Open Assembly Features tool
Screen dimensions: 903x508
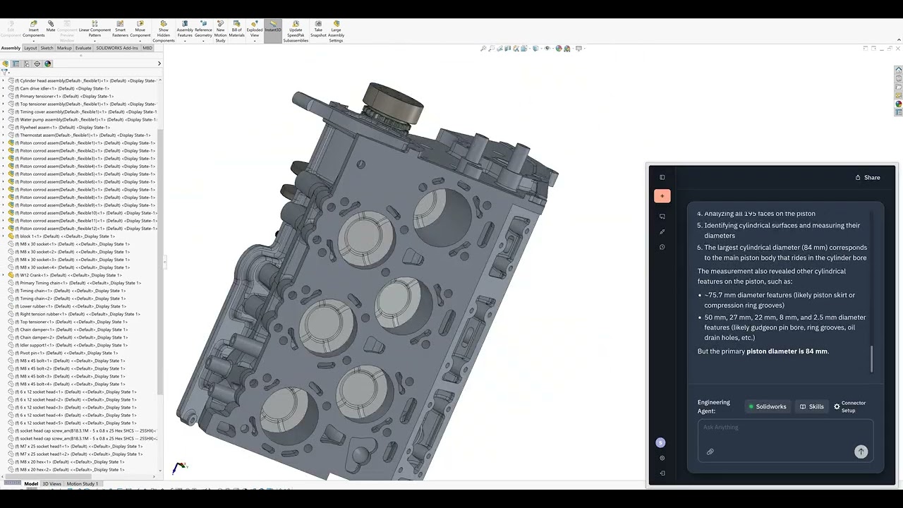click(185, 29)
